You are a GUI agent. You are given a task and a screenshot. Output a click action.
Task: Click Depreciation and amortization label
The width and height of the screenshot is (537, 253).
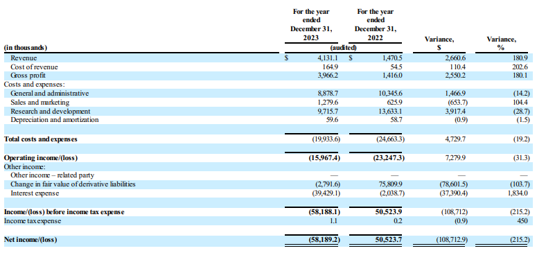pos(55,120)
